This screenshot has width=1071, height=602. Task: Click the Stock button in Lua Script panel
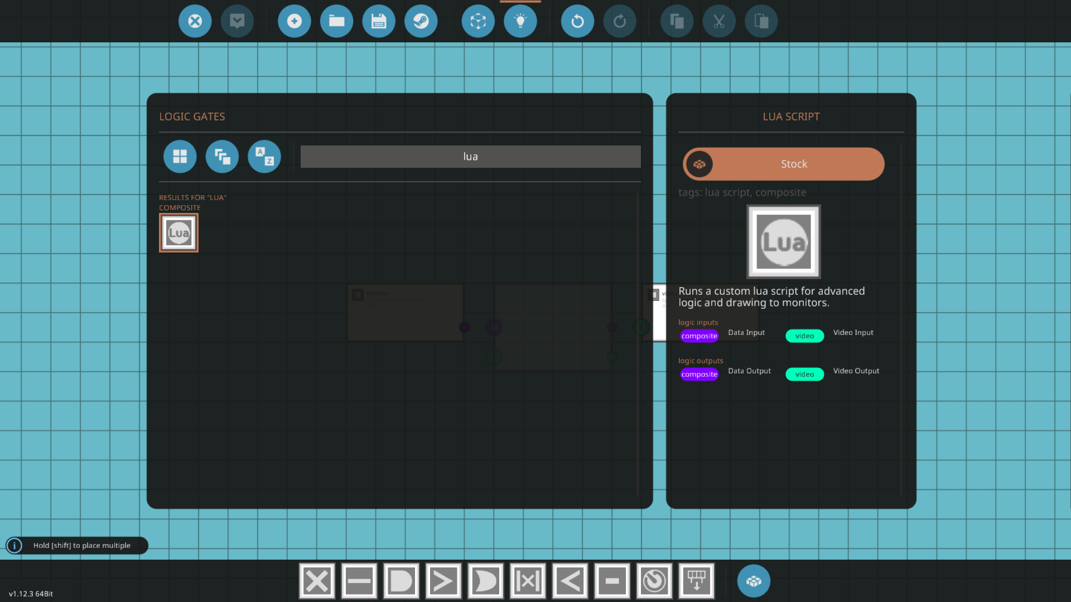784,164
